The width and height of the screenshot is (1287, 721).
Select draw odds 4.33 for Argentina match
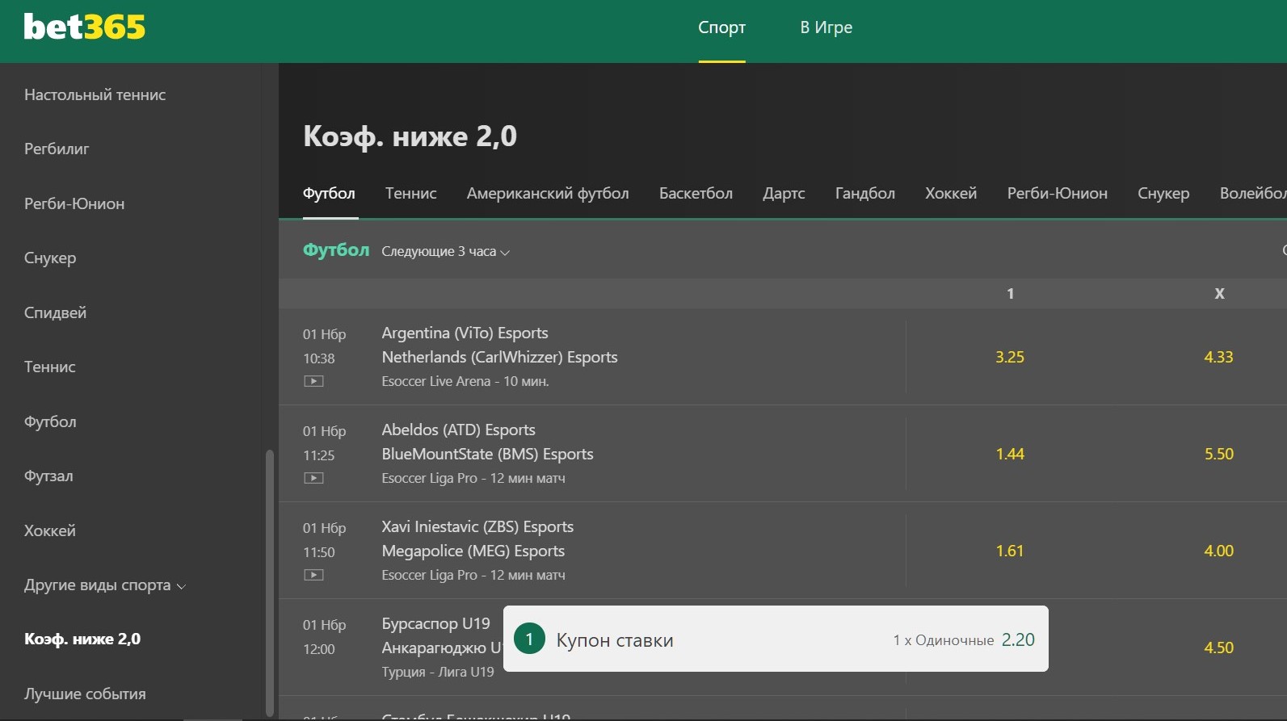point(1218,357)
